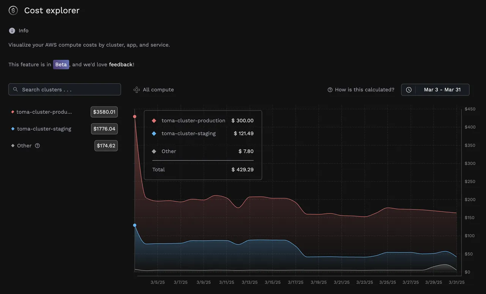Viewport: 486px width, 294px height.
Task: Click the 3/17/25 x-axis date label
Action: coord(296,283)
